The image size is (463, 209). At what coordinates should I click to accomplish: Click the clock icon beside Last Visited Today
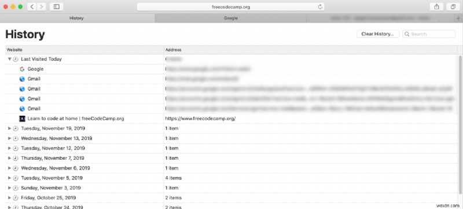pos(16,59)
